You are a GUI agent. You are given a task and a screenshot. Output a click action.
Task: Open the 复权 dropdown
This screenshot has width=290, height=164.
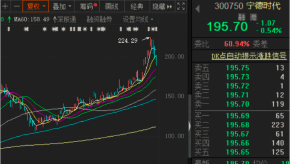pos(36,6)
